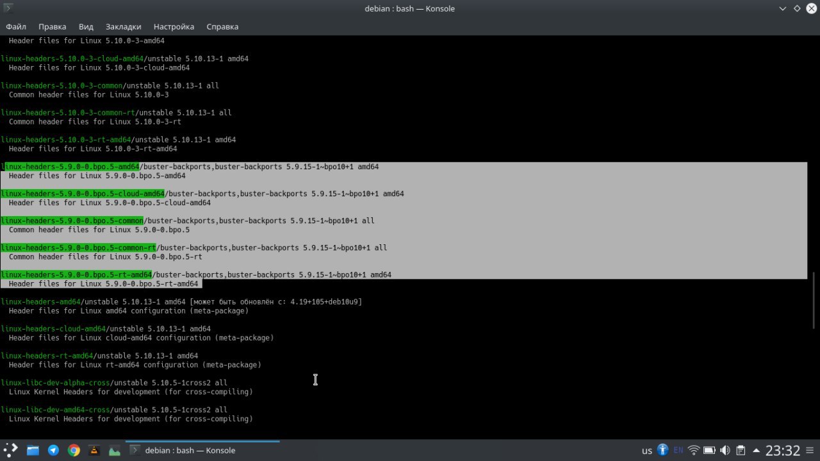The width and height of the screenshot is (820, 461).
Task: Open the battery status tray icon
Action: [x=710, y=450]
